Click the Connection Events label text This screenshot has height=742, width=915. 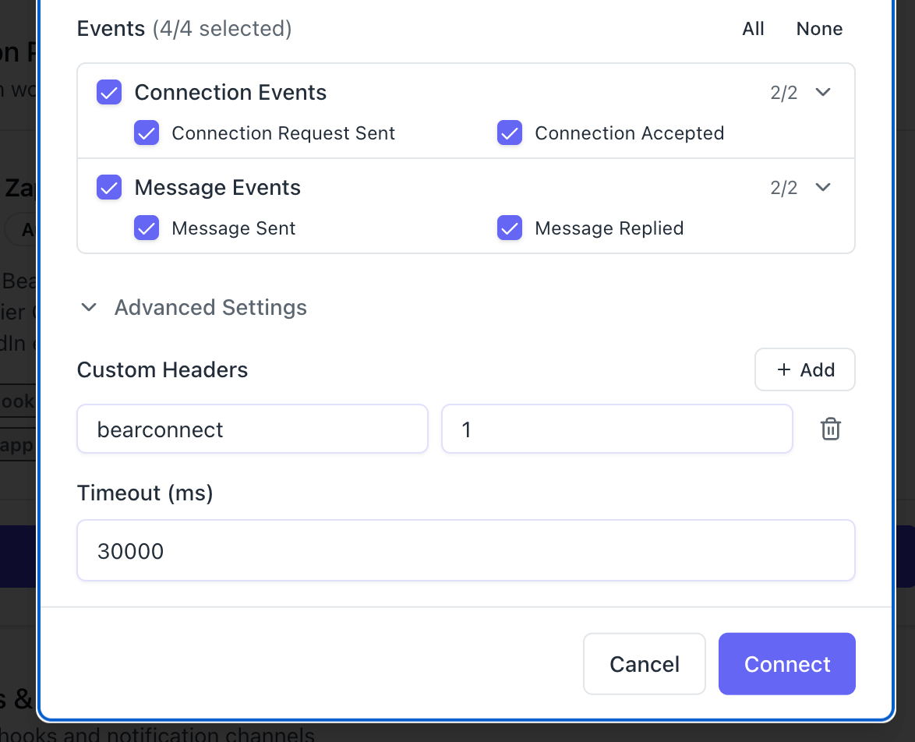[x=230, y=92]
